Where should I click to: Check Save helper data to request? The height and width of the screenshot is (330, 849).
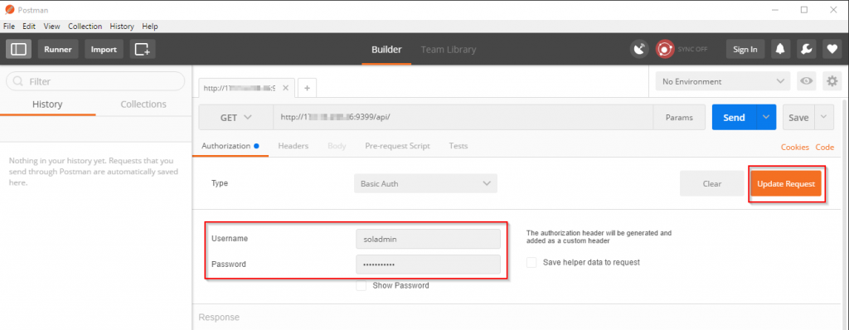(x=531, y=262)
